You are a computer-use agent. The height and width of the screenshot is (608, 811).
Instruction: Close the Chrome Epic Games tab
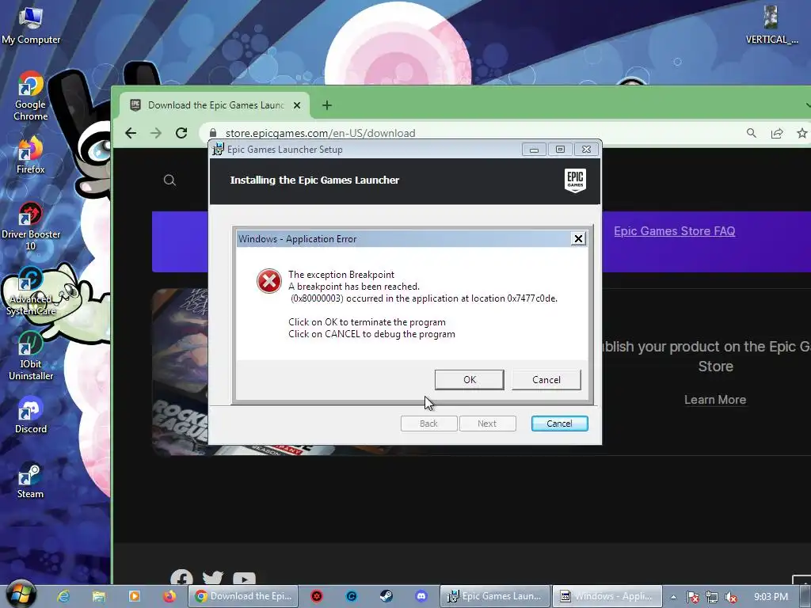[297, 105]
